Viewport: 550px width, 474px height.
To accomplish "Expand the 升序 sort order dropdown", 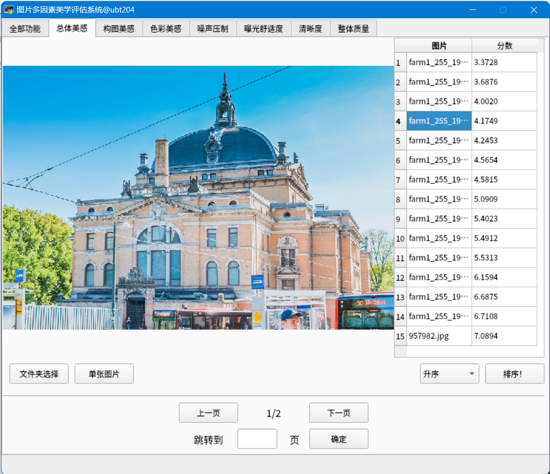I will coord(449,374).
